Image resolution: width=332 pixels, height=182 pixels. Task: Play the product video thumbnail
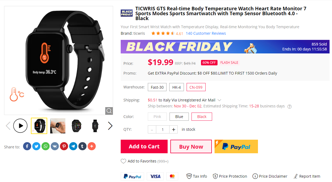pyautogui.click(x=20, y=126)
